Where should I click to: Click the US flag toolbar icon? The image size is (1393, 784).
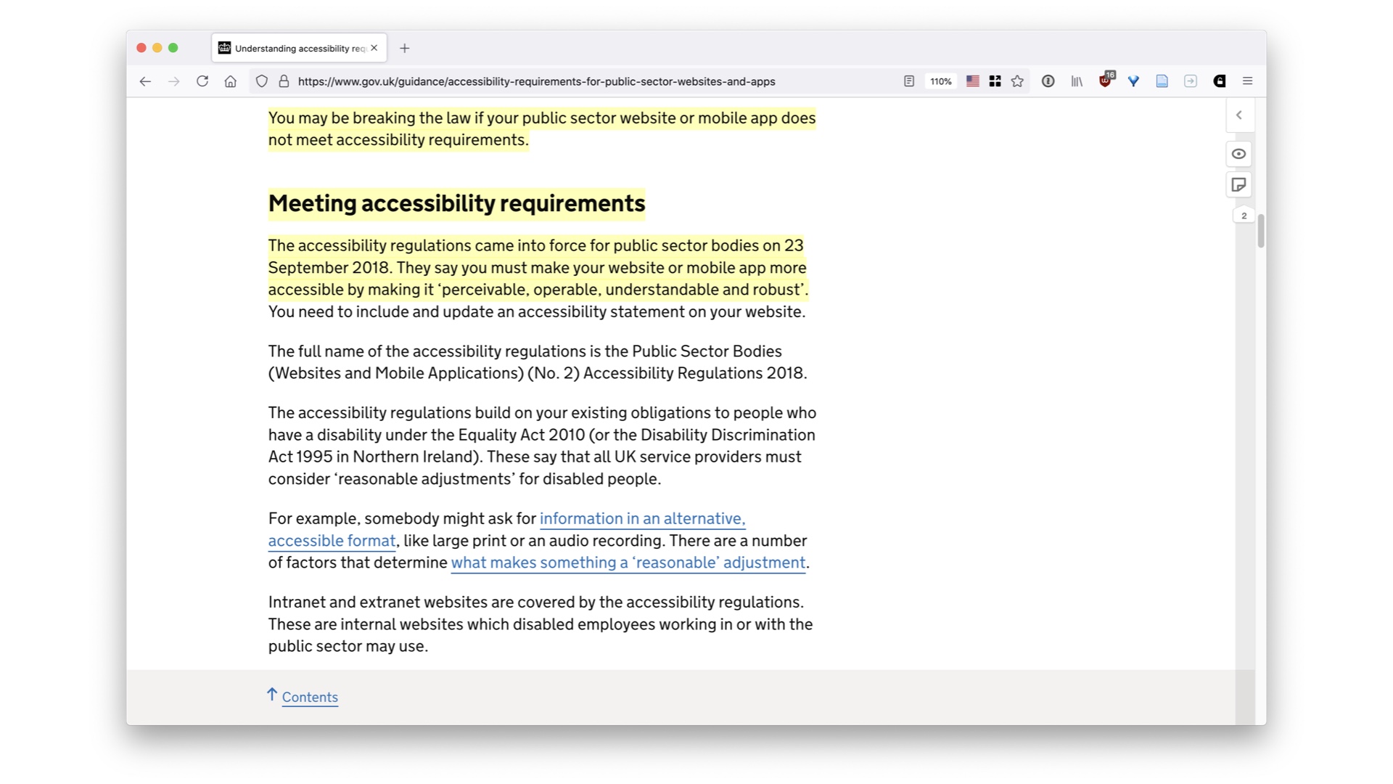click(x=973, y=81)
